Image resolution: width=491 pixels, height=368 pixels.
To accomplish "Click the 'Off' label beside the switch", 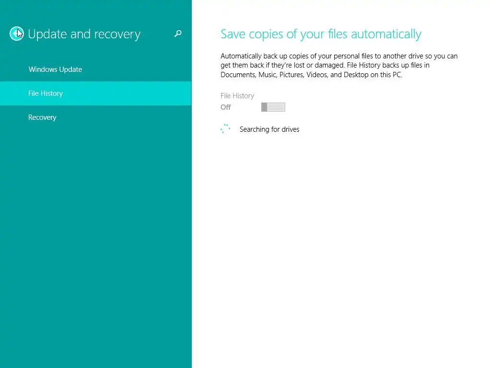I will (225, 107).
